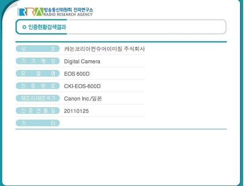Click the RRA Radio Research Agency logo
Image resolution: width=244 pixels, height=186 pixels.
tap(55, 12)
